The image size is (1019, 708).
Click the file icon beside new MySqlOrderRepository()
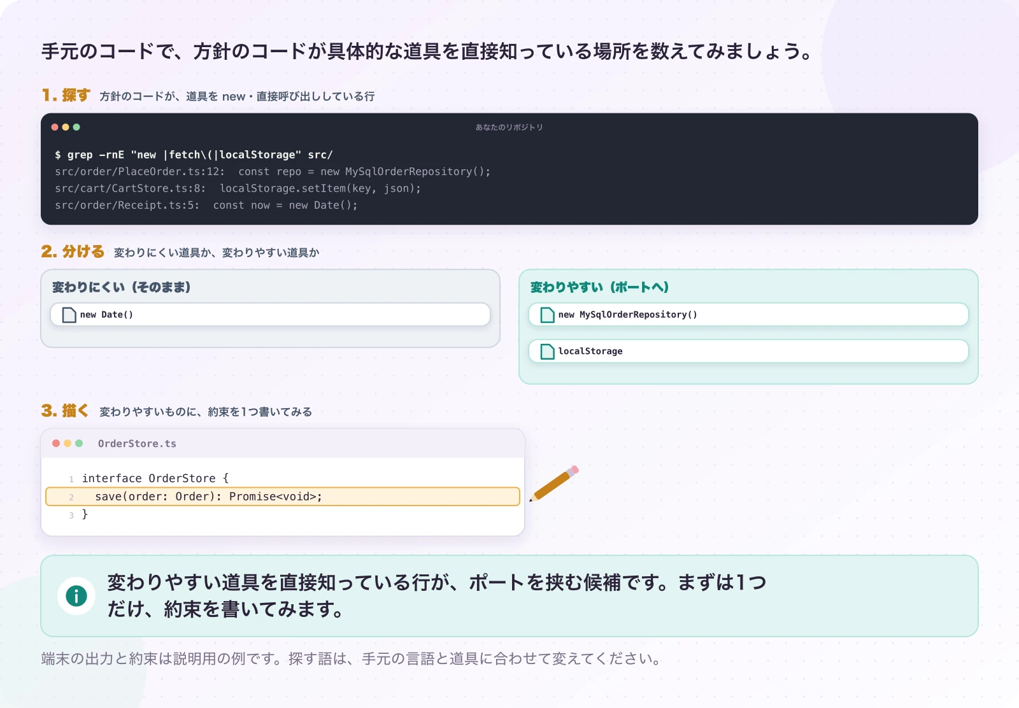point(548,315)
